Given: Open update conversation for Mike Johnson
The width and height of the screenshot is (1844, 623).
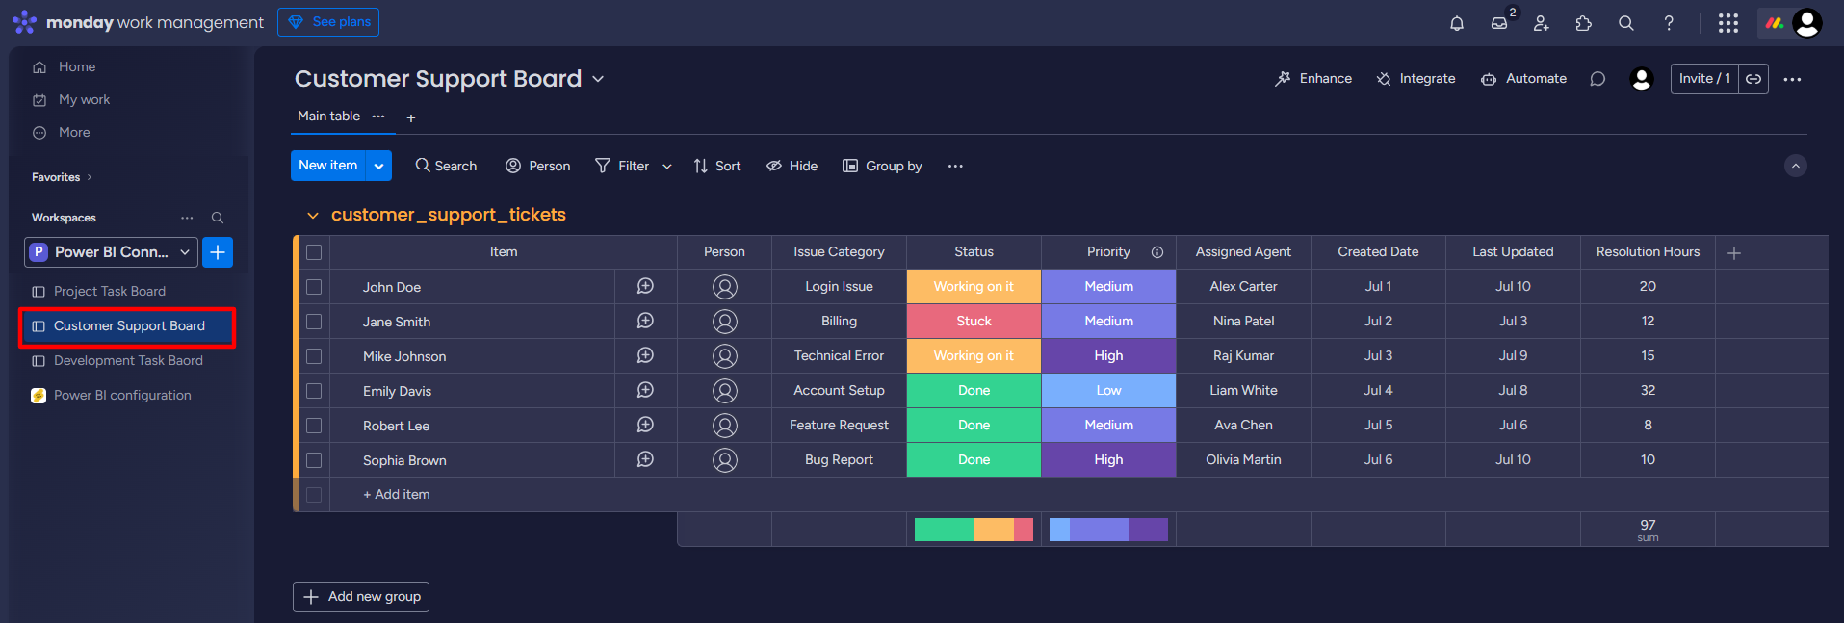Looking at the screenshot, I should click(645, 355).
